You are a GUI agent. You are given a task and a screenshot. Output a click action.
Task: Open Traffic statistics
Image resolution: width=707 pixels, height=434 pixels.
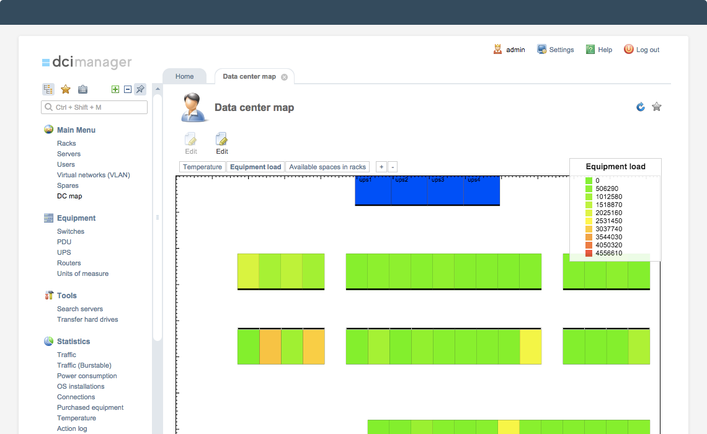[x=66, y=355]
